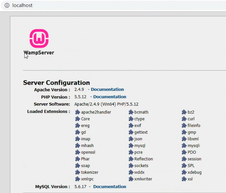
Task: Click the Loaded Extensions label
Action: click(49, 111)
